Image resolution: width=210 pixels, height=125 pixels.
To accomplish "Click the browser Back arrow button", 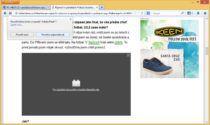I will [x=5, y=13].
